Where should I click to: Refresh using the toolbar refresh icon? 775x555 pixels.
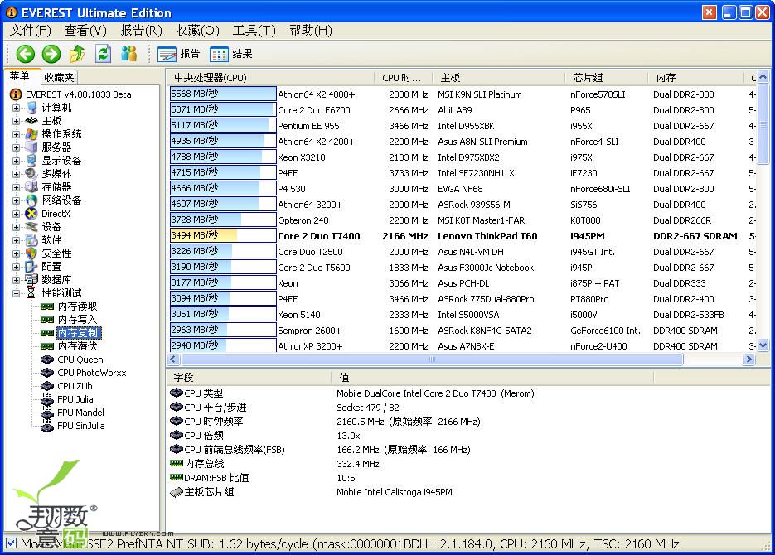point(103,53)
